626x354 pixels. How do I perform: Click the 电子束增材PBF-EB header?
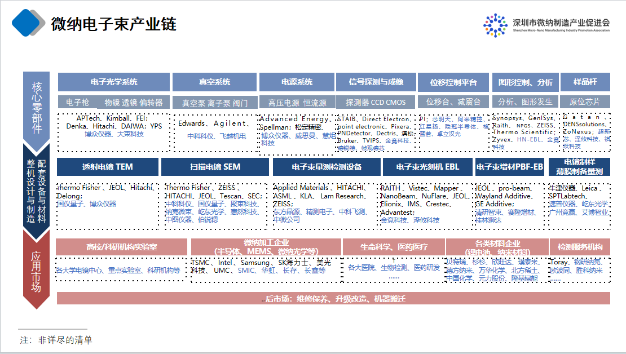click(x=509, y=167)
